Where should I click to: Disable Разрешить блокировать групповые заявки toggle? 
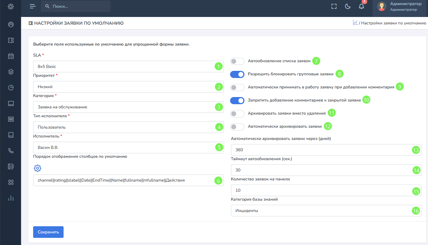point(237,74)
